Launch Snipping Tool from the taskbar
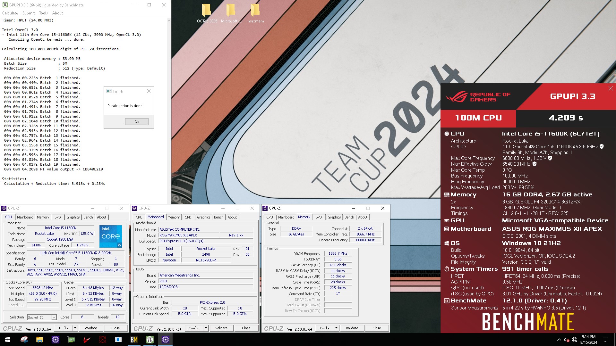616x346 pixels. 24,340
